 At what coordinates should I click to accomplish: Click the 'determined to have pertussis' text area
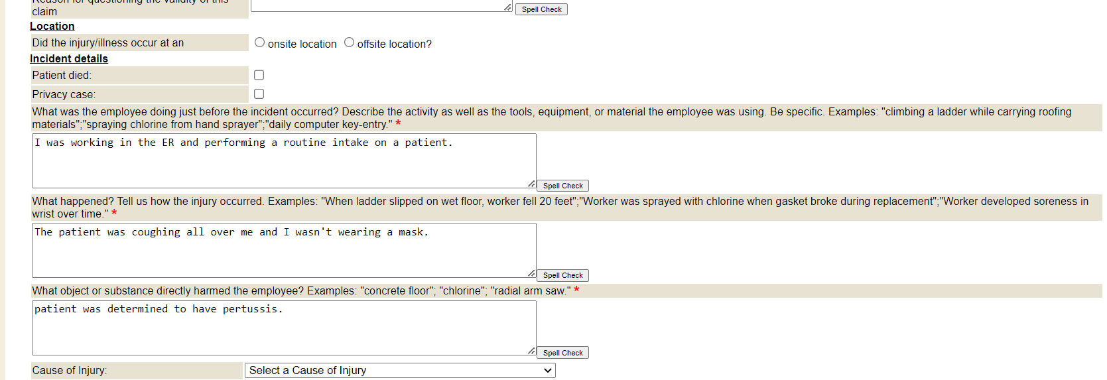pos(283,328)
